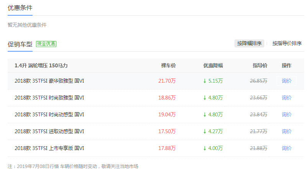Click the price 17.50万
Viewport: 308px width, 173px height.
point(167,131)
